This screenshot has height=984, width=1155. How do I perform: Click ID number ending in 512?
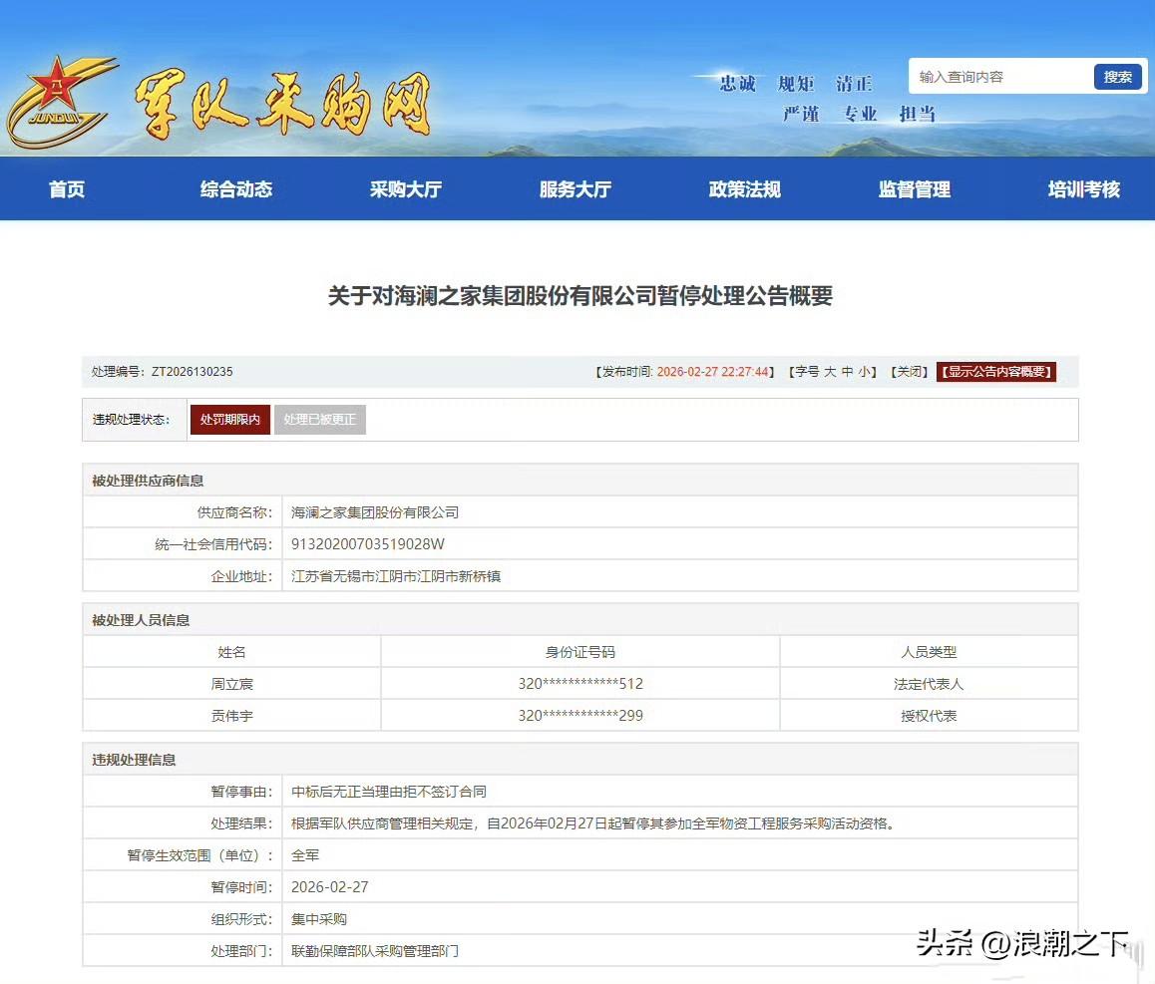tap(580, 684)
